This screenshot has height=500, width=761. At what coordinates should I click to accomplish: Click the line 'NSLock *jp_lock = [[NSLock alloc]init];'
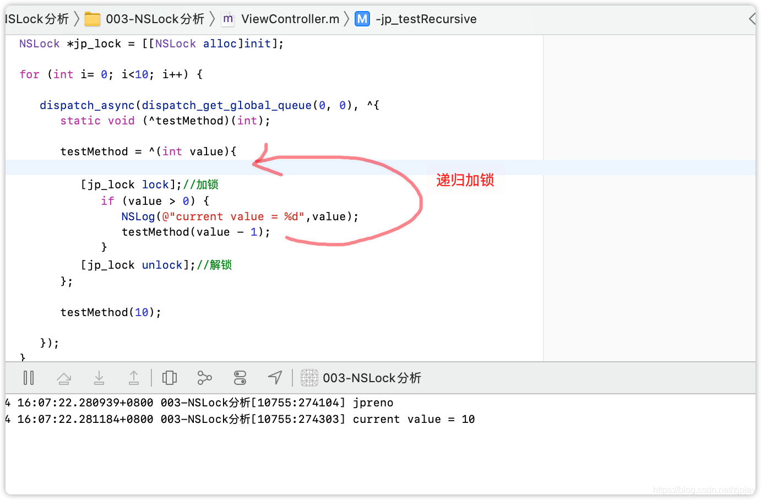[x=151, y=44]
